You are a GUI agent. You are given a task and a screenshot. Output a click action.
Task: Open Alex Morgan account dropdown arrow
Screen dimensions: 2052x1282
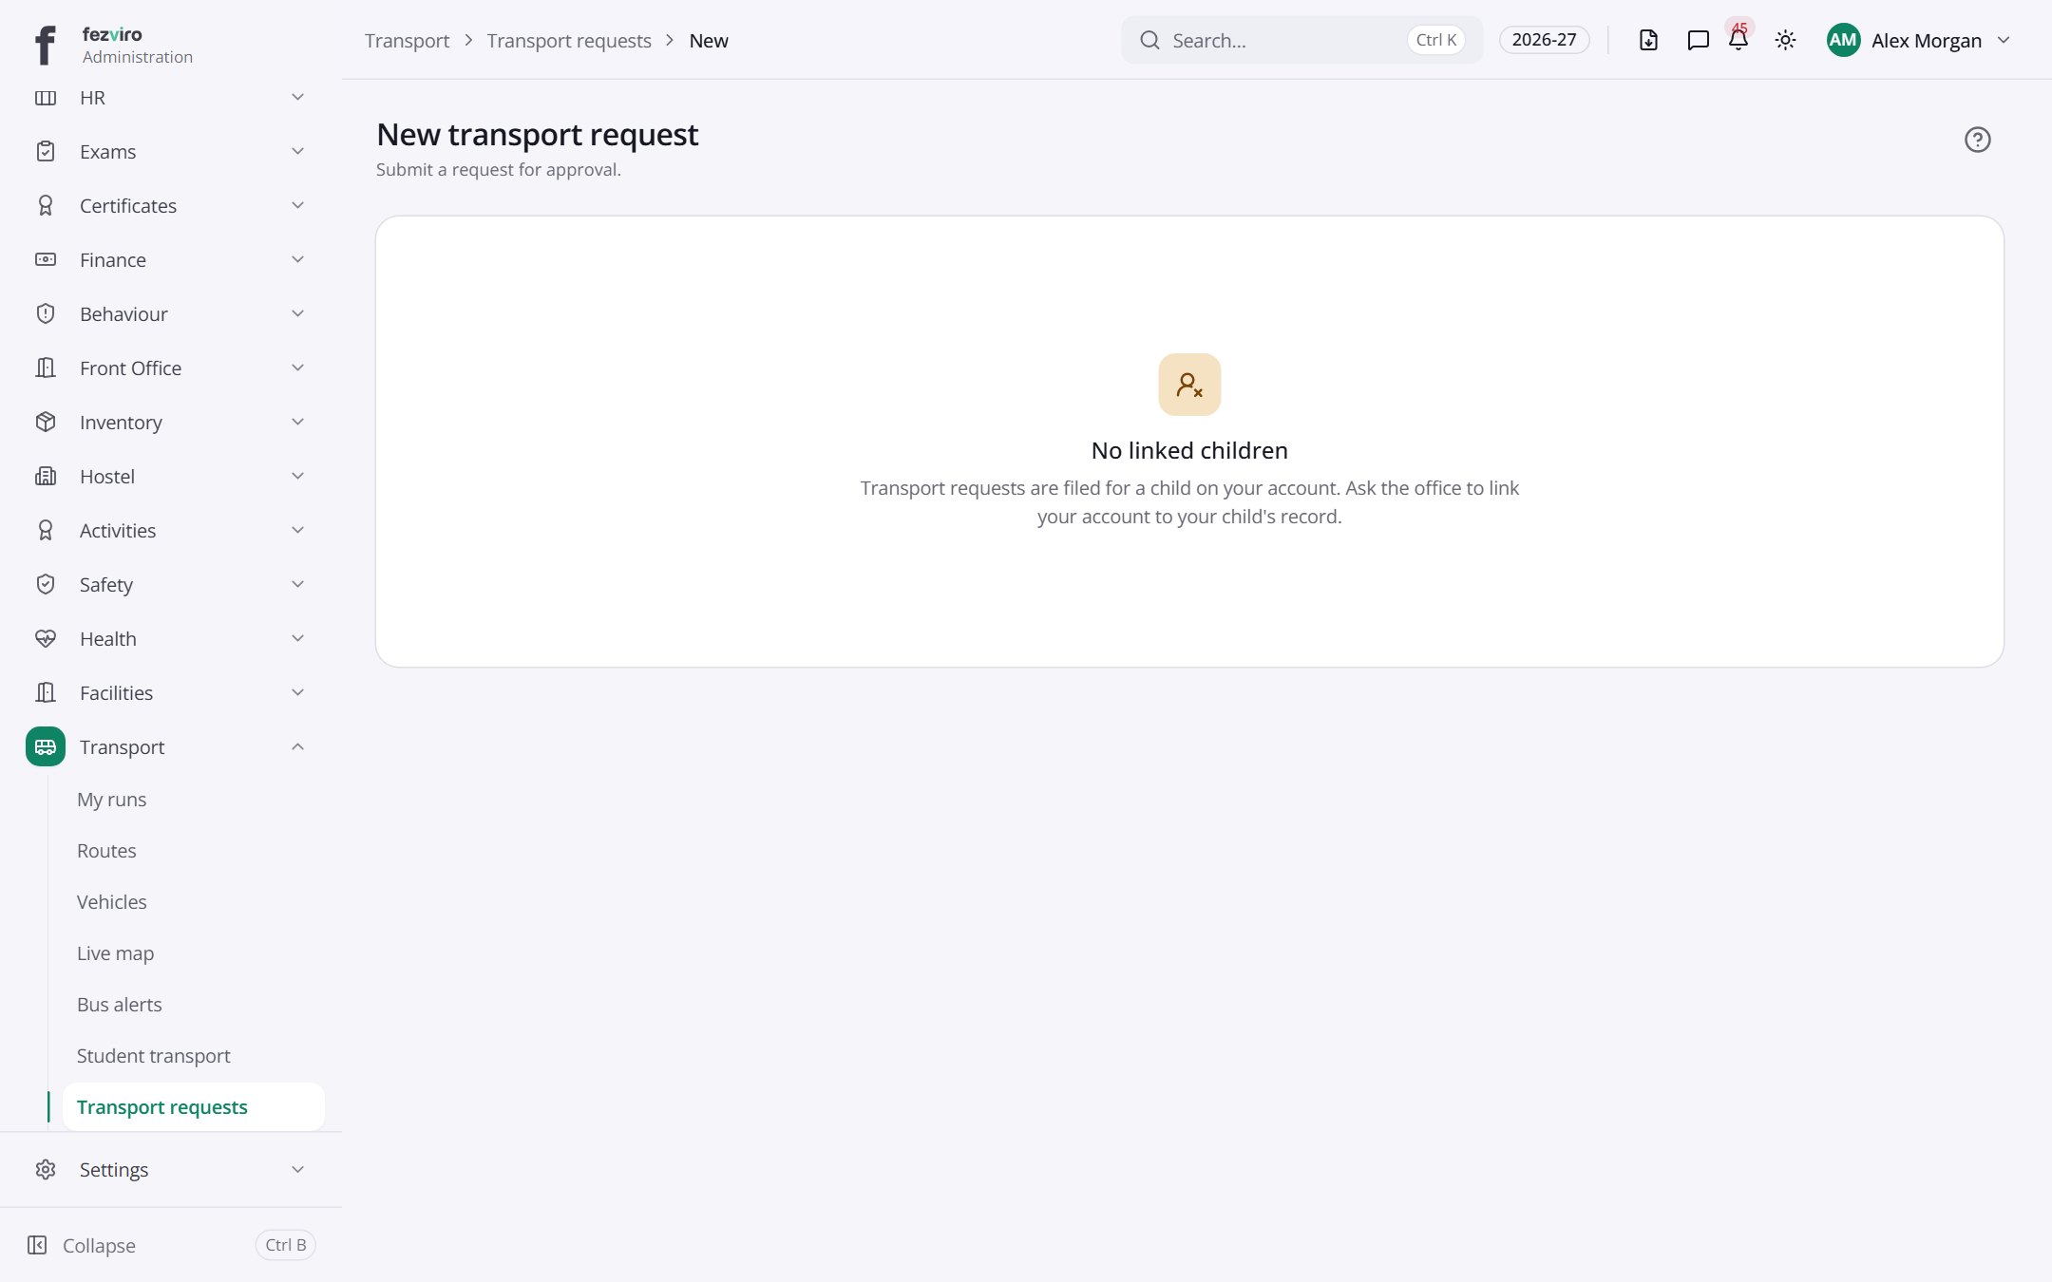pyautogui.click(x=2004, y=40)
